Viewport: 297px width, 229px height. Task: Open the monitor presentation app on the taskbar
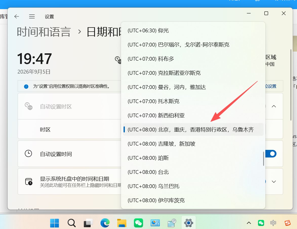tap(155, 223)
